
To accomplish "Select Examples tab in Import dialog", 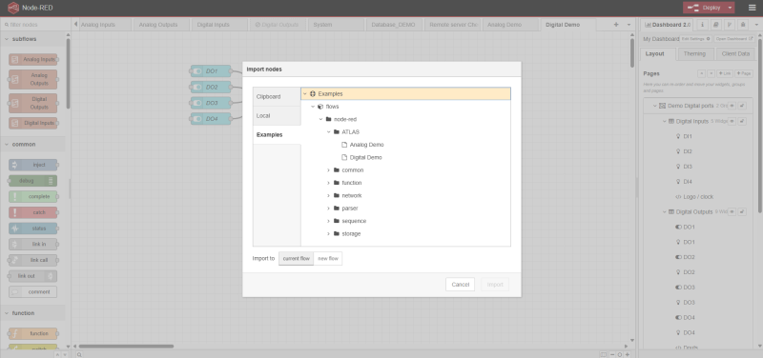I will click(277, 134).
